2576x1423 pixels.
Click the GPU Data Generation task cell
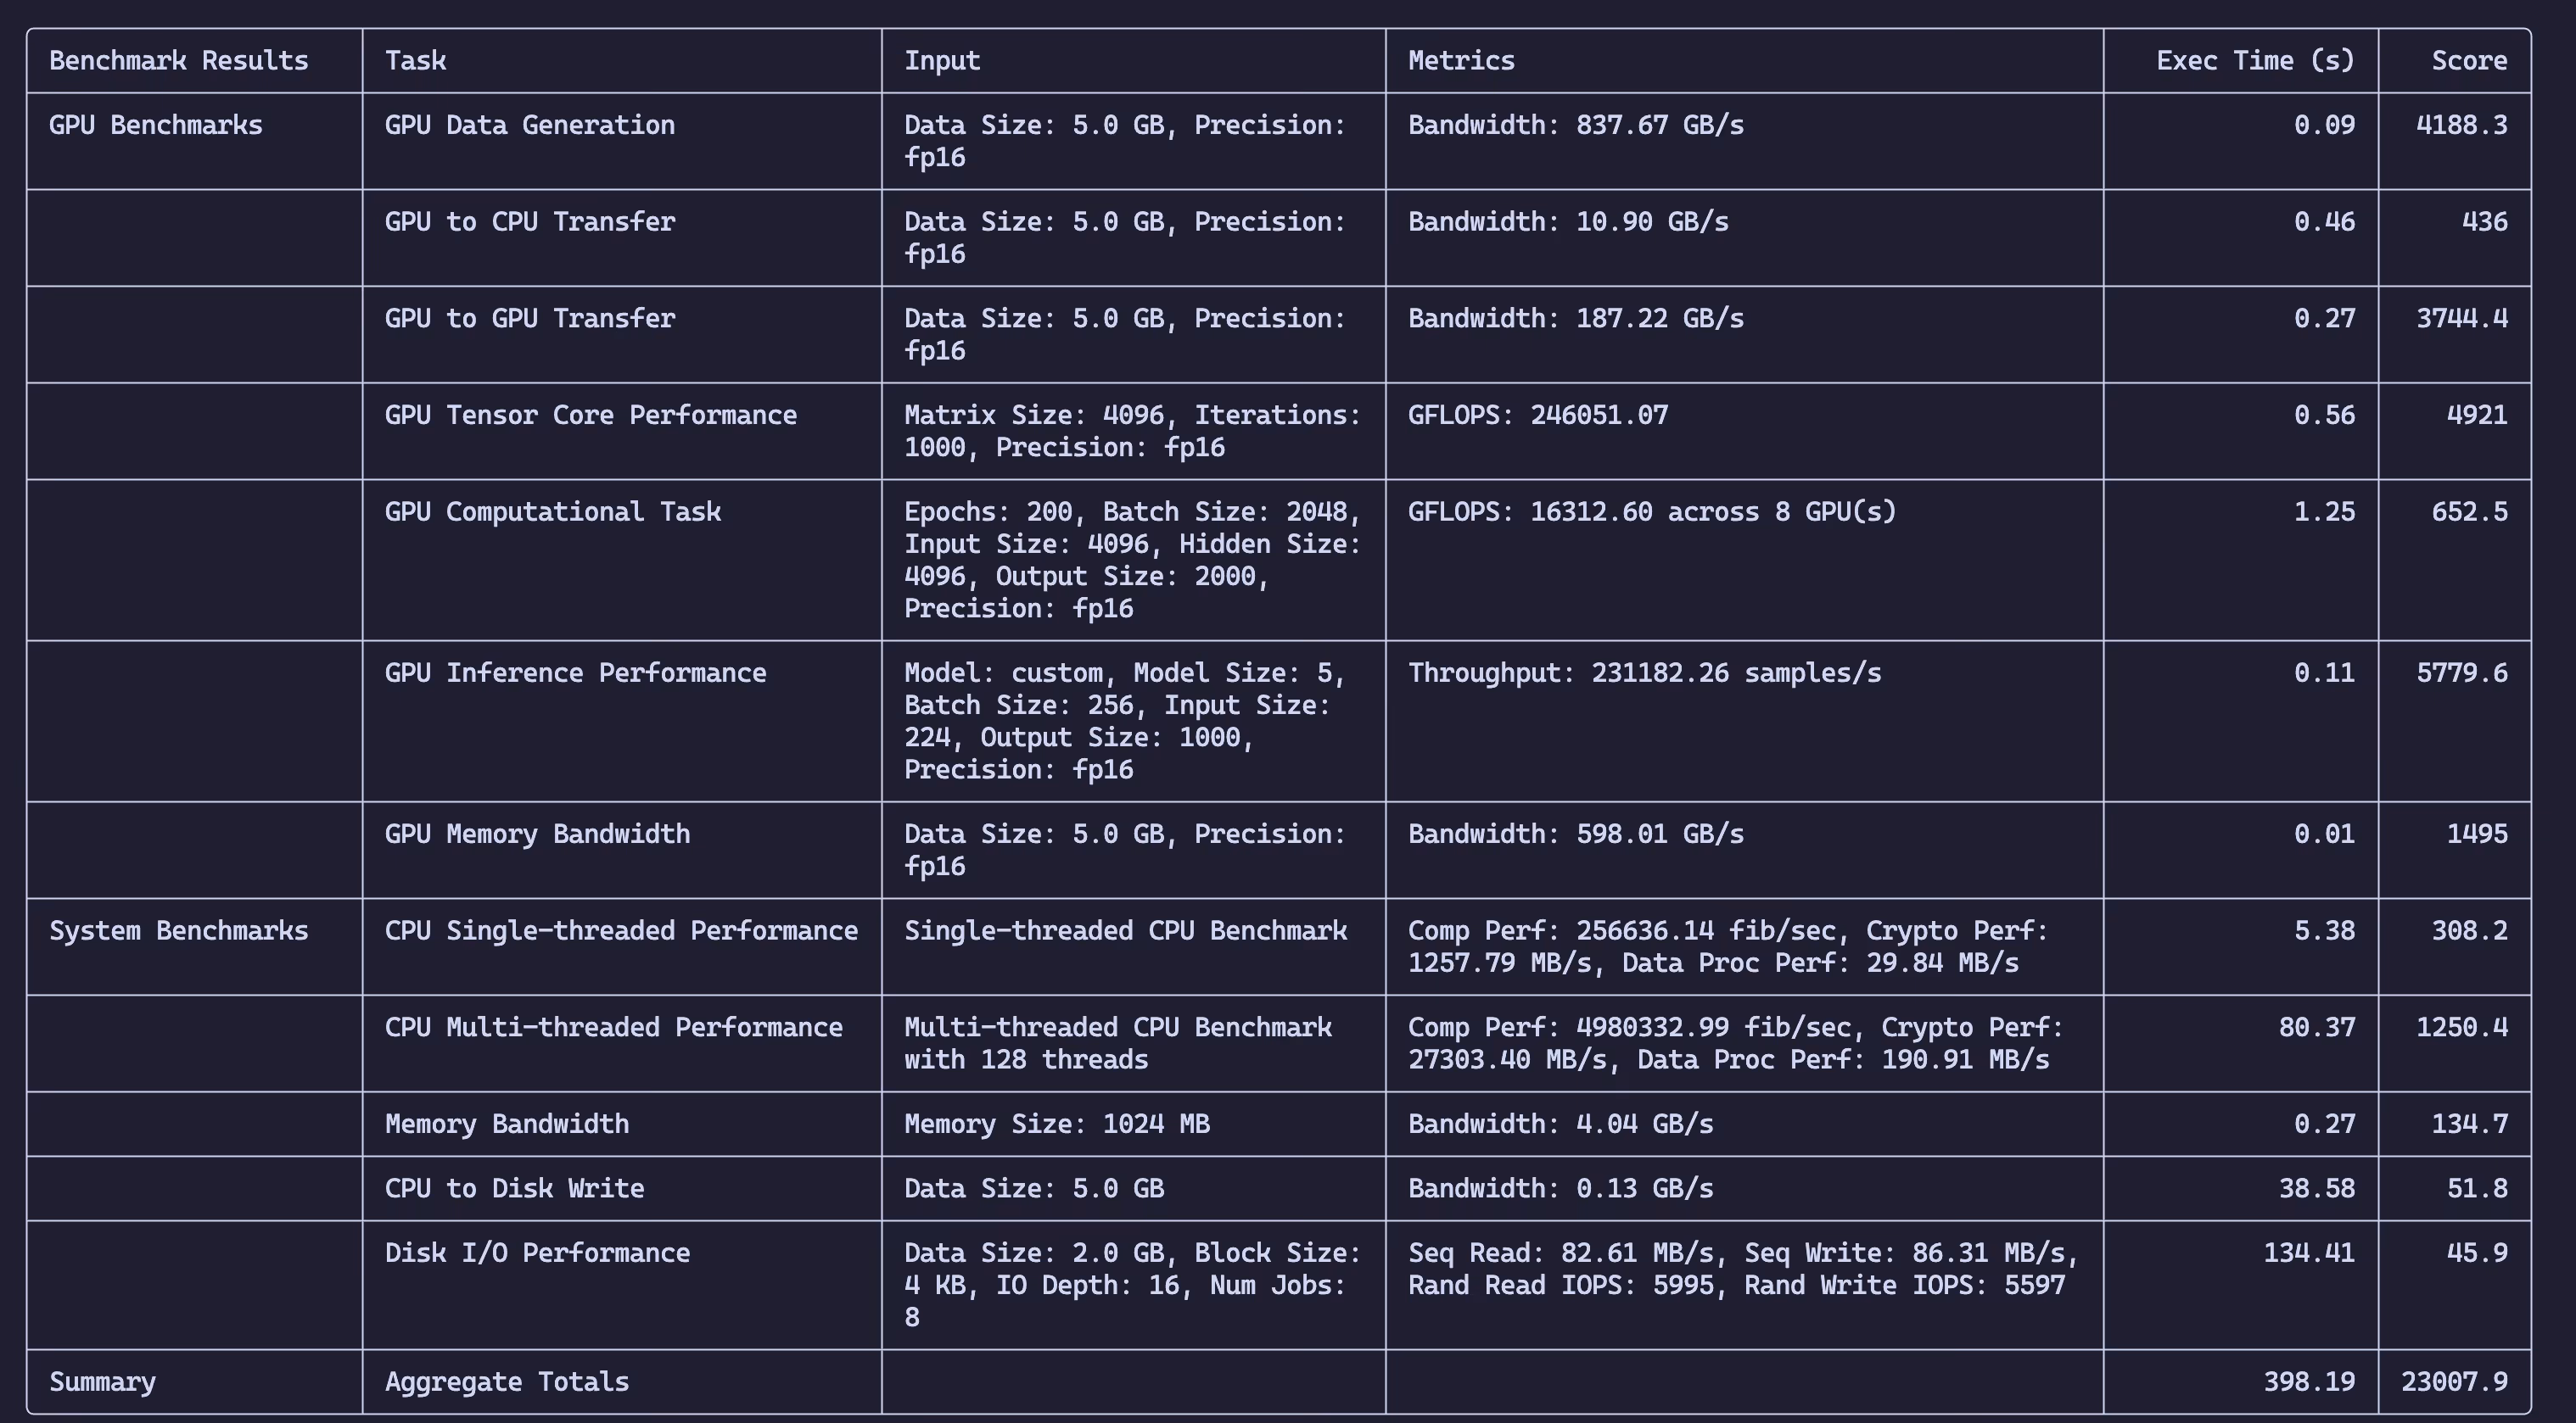coord(529,126)
